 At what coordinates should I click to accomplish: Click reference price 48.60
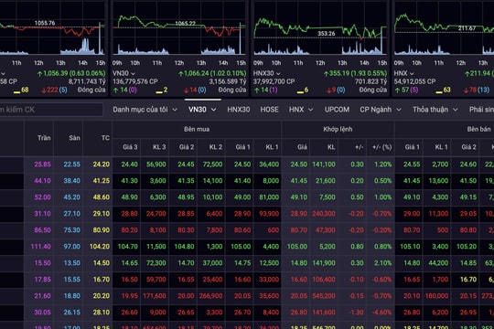pos(102,197)
